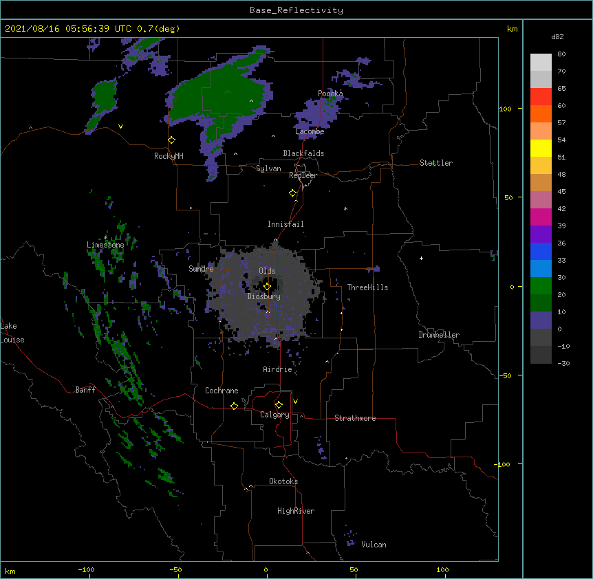593x579 pixels.
Task: Click the Ponoka city label
Action: 330,94
